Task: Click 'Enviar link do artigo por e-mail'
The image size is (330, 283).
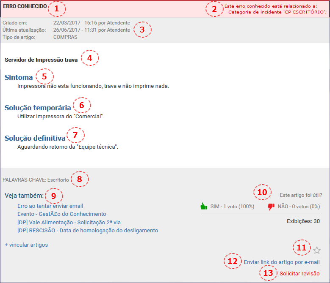Action: [x=282, y=262]
